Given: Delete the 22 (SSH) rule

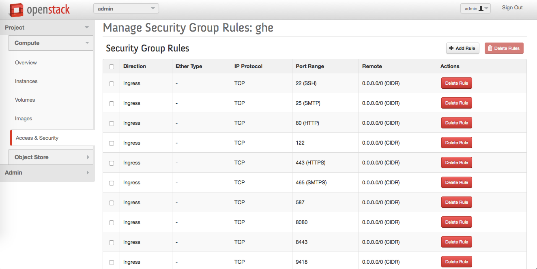Looking at the screenshot, I should (457, 83).
